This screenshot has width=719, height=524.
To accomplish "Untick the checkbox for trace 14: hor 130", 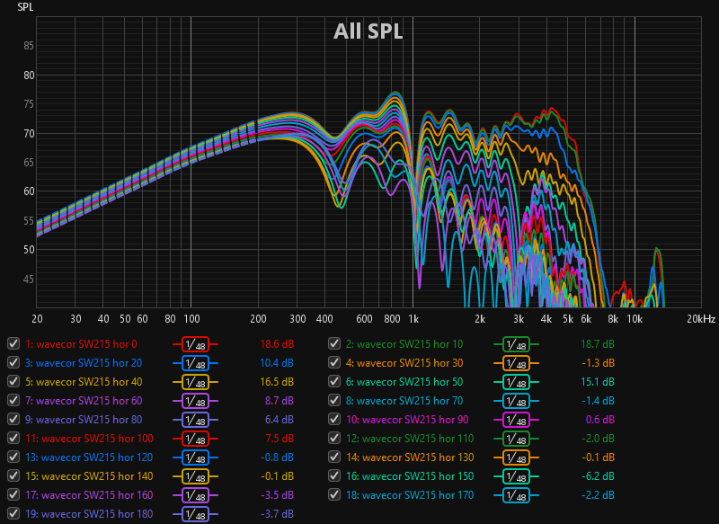I will click(x=334, y=457).
